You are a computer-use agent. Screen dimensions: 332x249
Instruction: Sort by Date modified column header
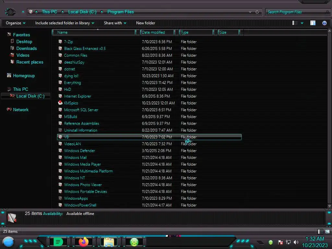(x=157, y=32)
